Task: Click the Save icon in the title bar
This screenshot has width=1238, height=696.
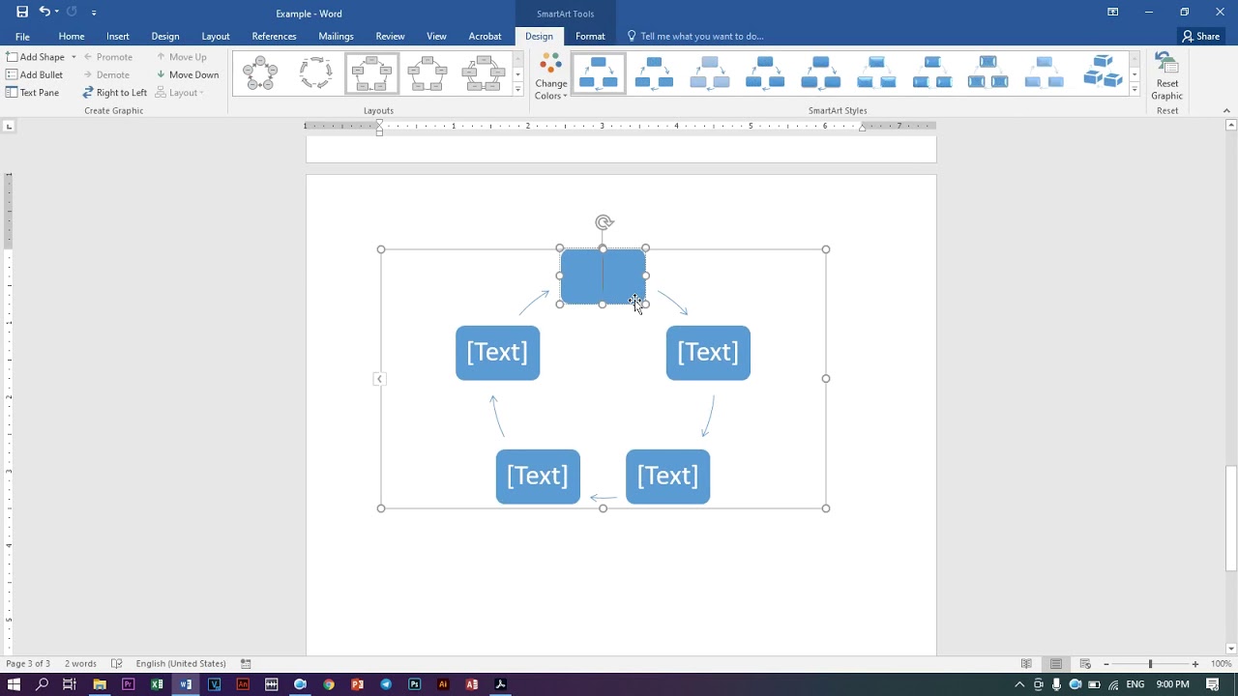Action: pos(22,13)
